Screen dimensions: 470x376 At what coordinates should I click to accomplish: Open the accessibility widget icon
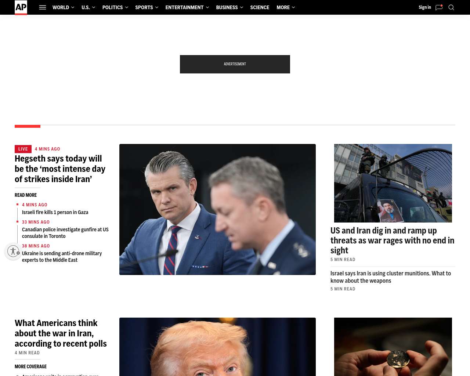[13, 251]
